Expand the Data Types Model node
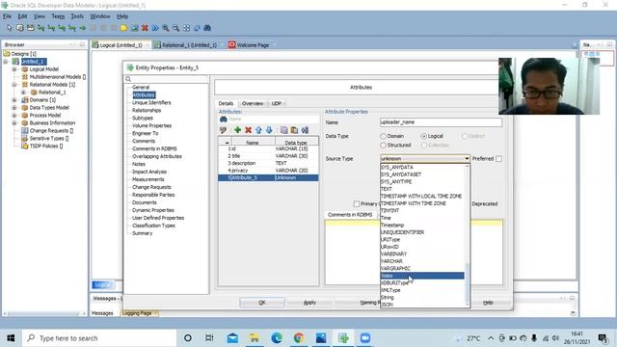This screenshot has height=347, width=617. tap(14, 107)
